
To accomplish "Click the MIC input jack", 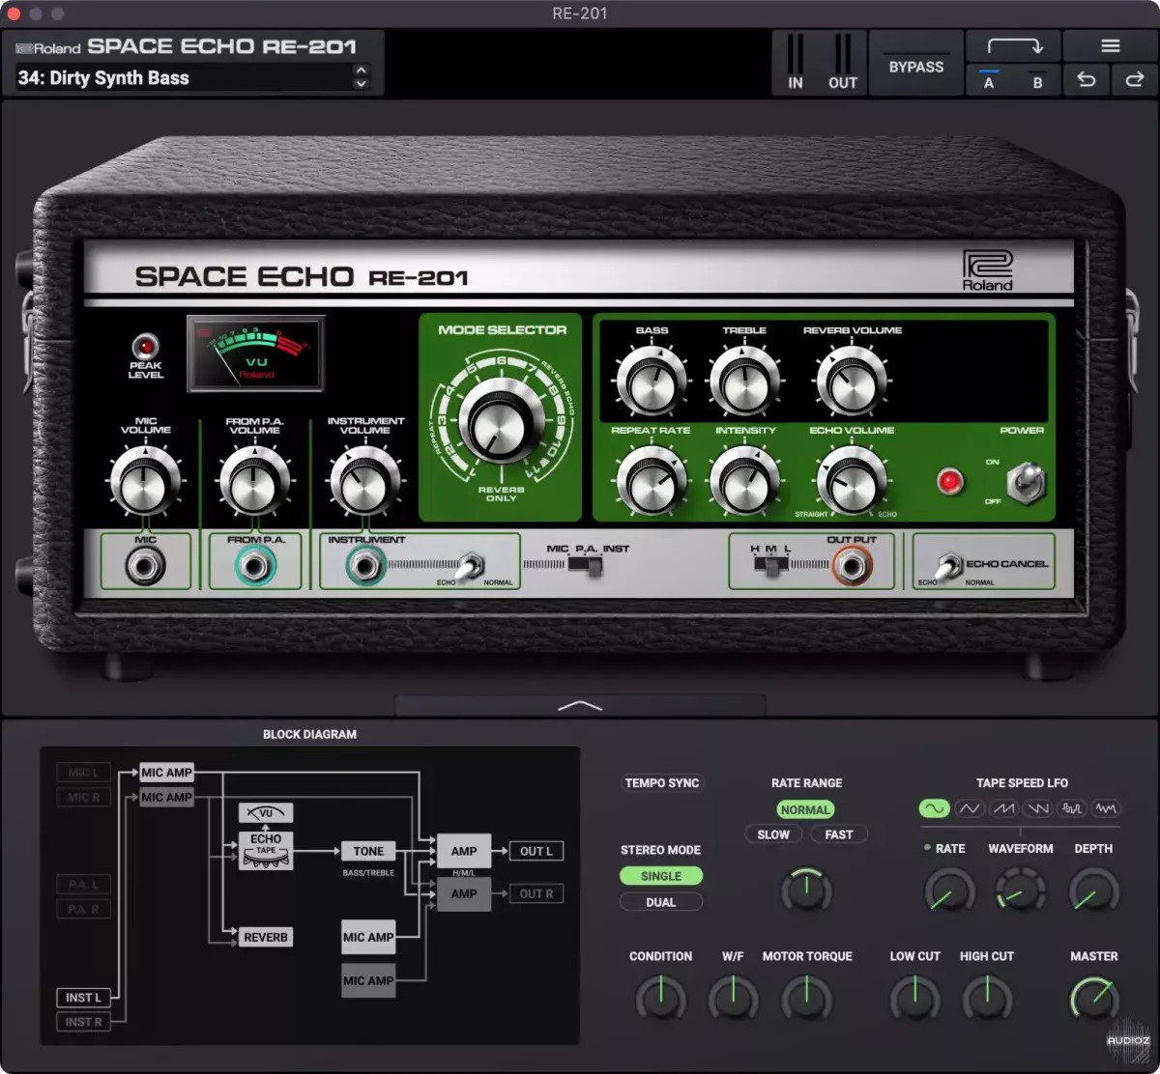I will pos(146,566).
